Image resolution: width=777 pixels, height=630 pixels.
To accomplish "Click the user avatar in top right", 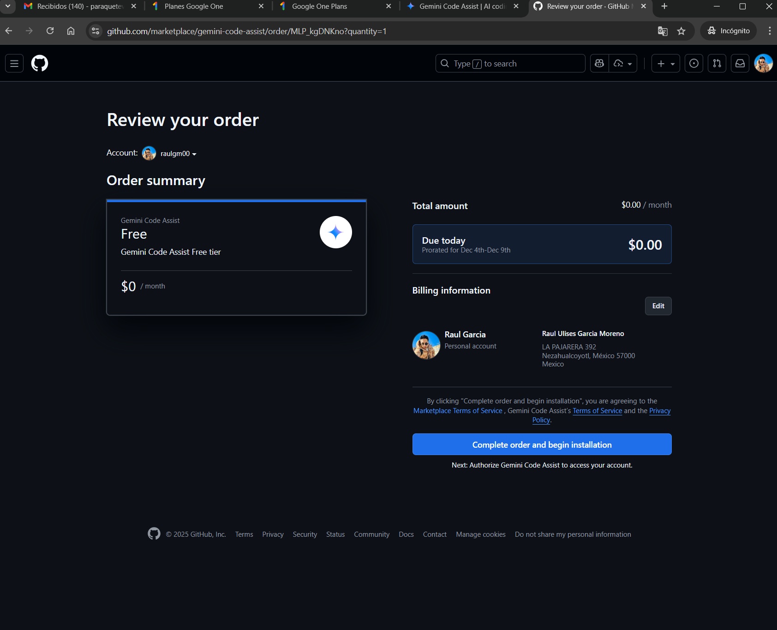I will (x=763, y=63).
